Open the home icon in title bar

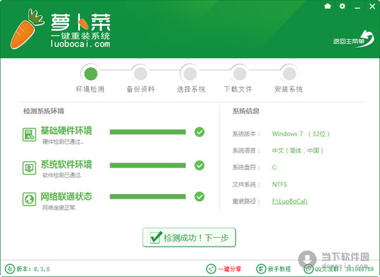tap(327, 6)
